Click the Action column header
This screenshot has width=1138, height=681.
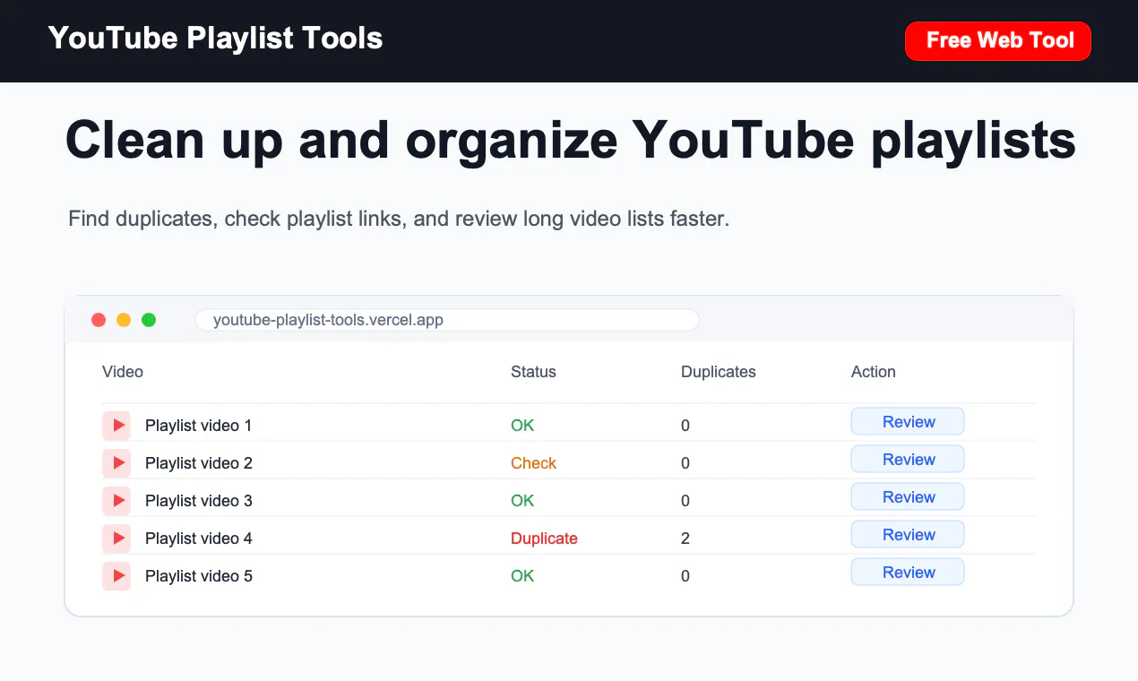[x=874, y=372]
